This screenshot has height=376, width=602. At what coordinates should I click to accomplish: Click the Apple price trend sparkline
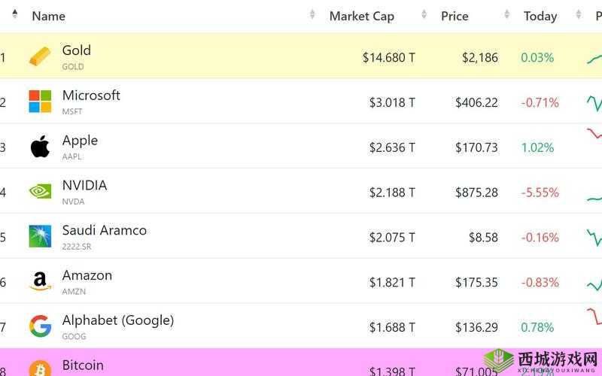594,135
